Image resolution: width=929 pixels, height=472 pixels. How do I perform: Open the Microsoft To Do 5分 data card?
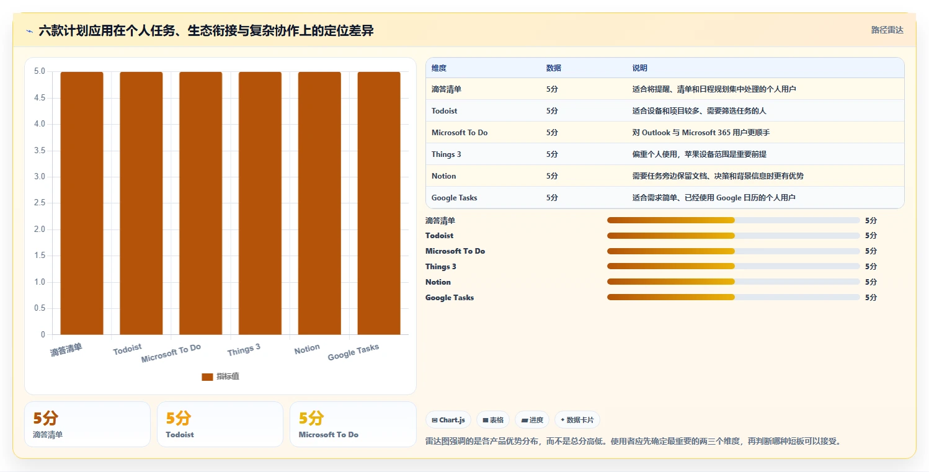point(353,424)
